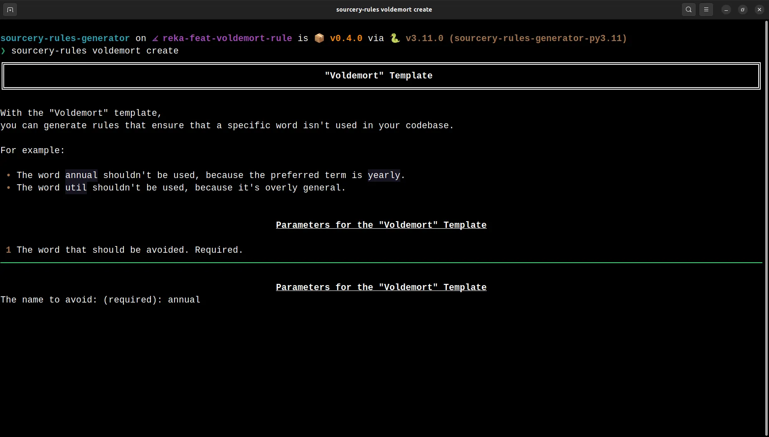
Task: Open a new terminal tab
Action: pos(10,9)
